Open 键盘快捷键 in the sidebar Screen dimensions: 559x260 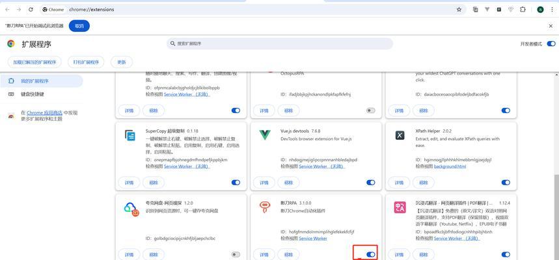point(42,94)
